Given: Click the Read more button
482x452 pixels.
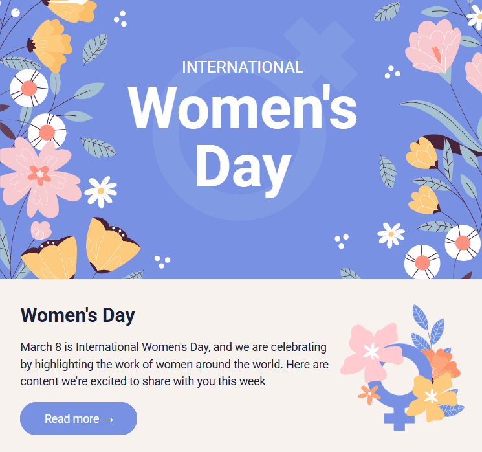Looking at the screenshot, I should tap(78, 418).
